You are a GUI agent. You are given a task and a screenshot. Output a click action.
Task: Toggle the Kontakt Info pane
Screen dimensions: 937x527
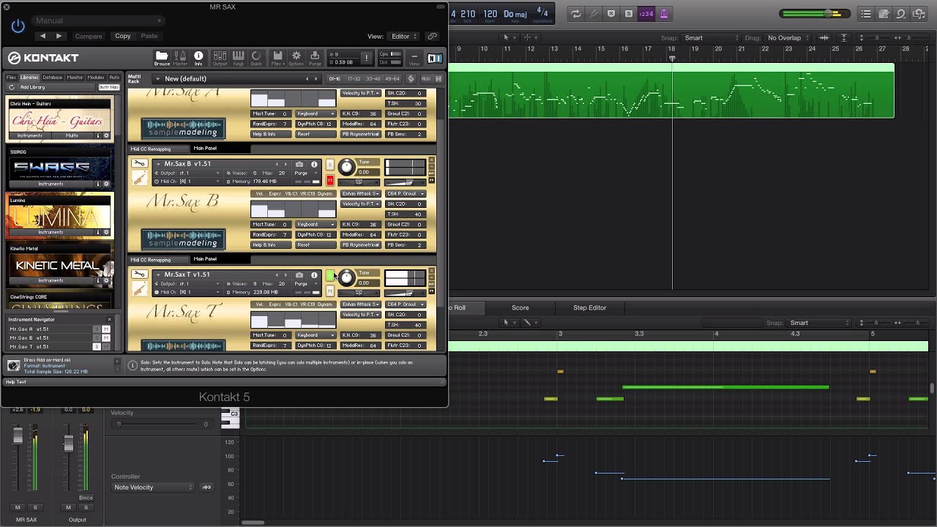click(x=198, y=58)
